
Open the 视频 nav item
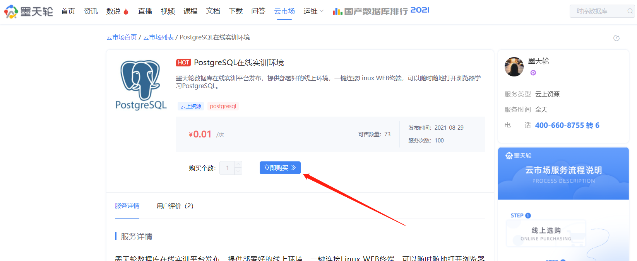tap(168, 11)
